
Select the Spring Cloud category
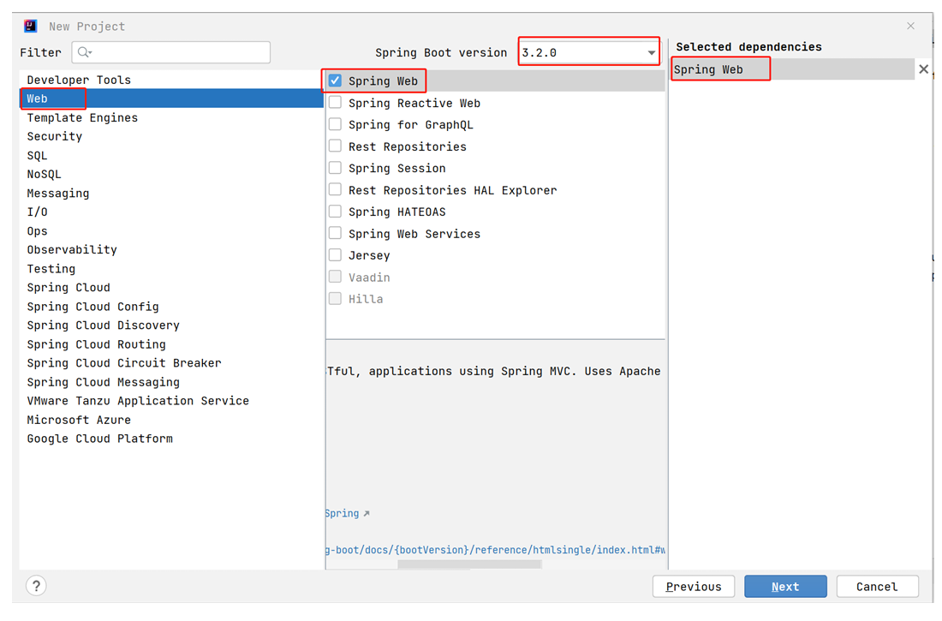171,287
